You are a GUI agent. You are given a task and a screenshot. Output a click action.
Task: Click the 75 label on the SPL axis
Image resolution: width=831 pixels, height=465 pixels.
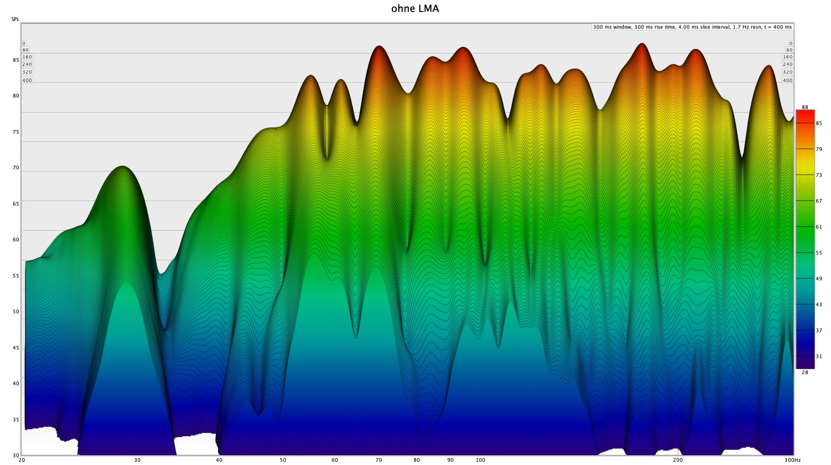16,132
